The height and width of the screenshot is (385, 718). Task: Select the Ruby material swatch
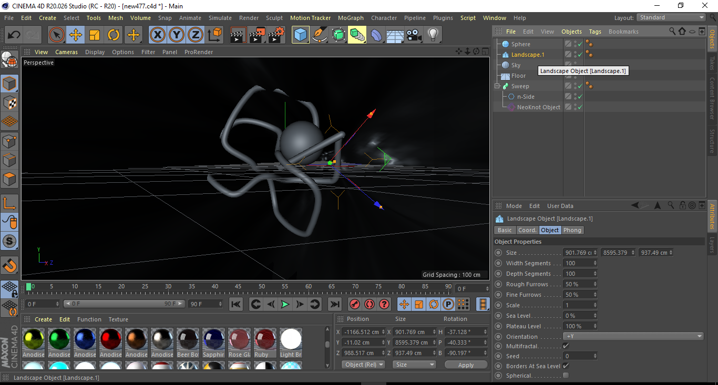click(265, 343)
